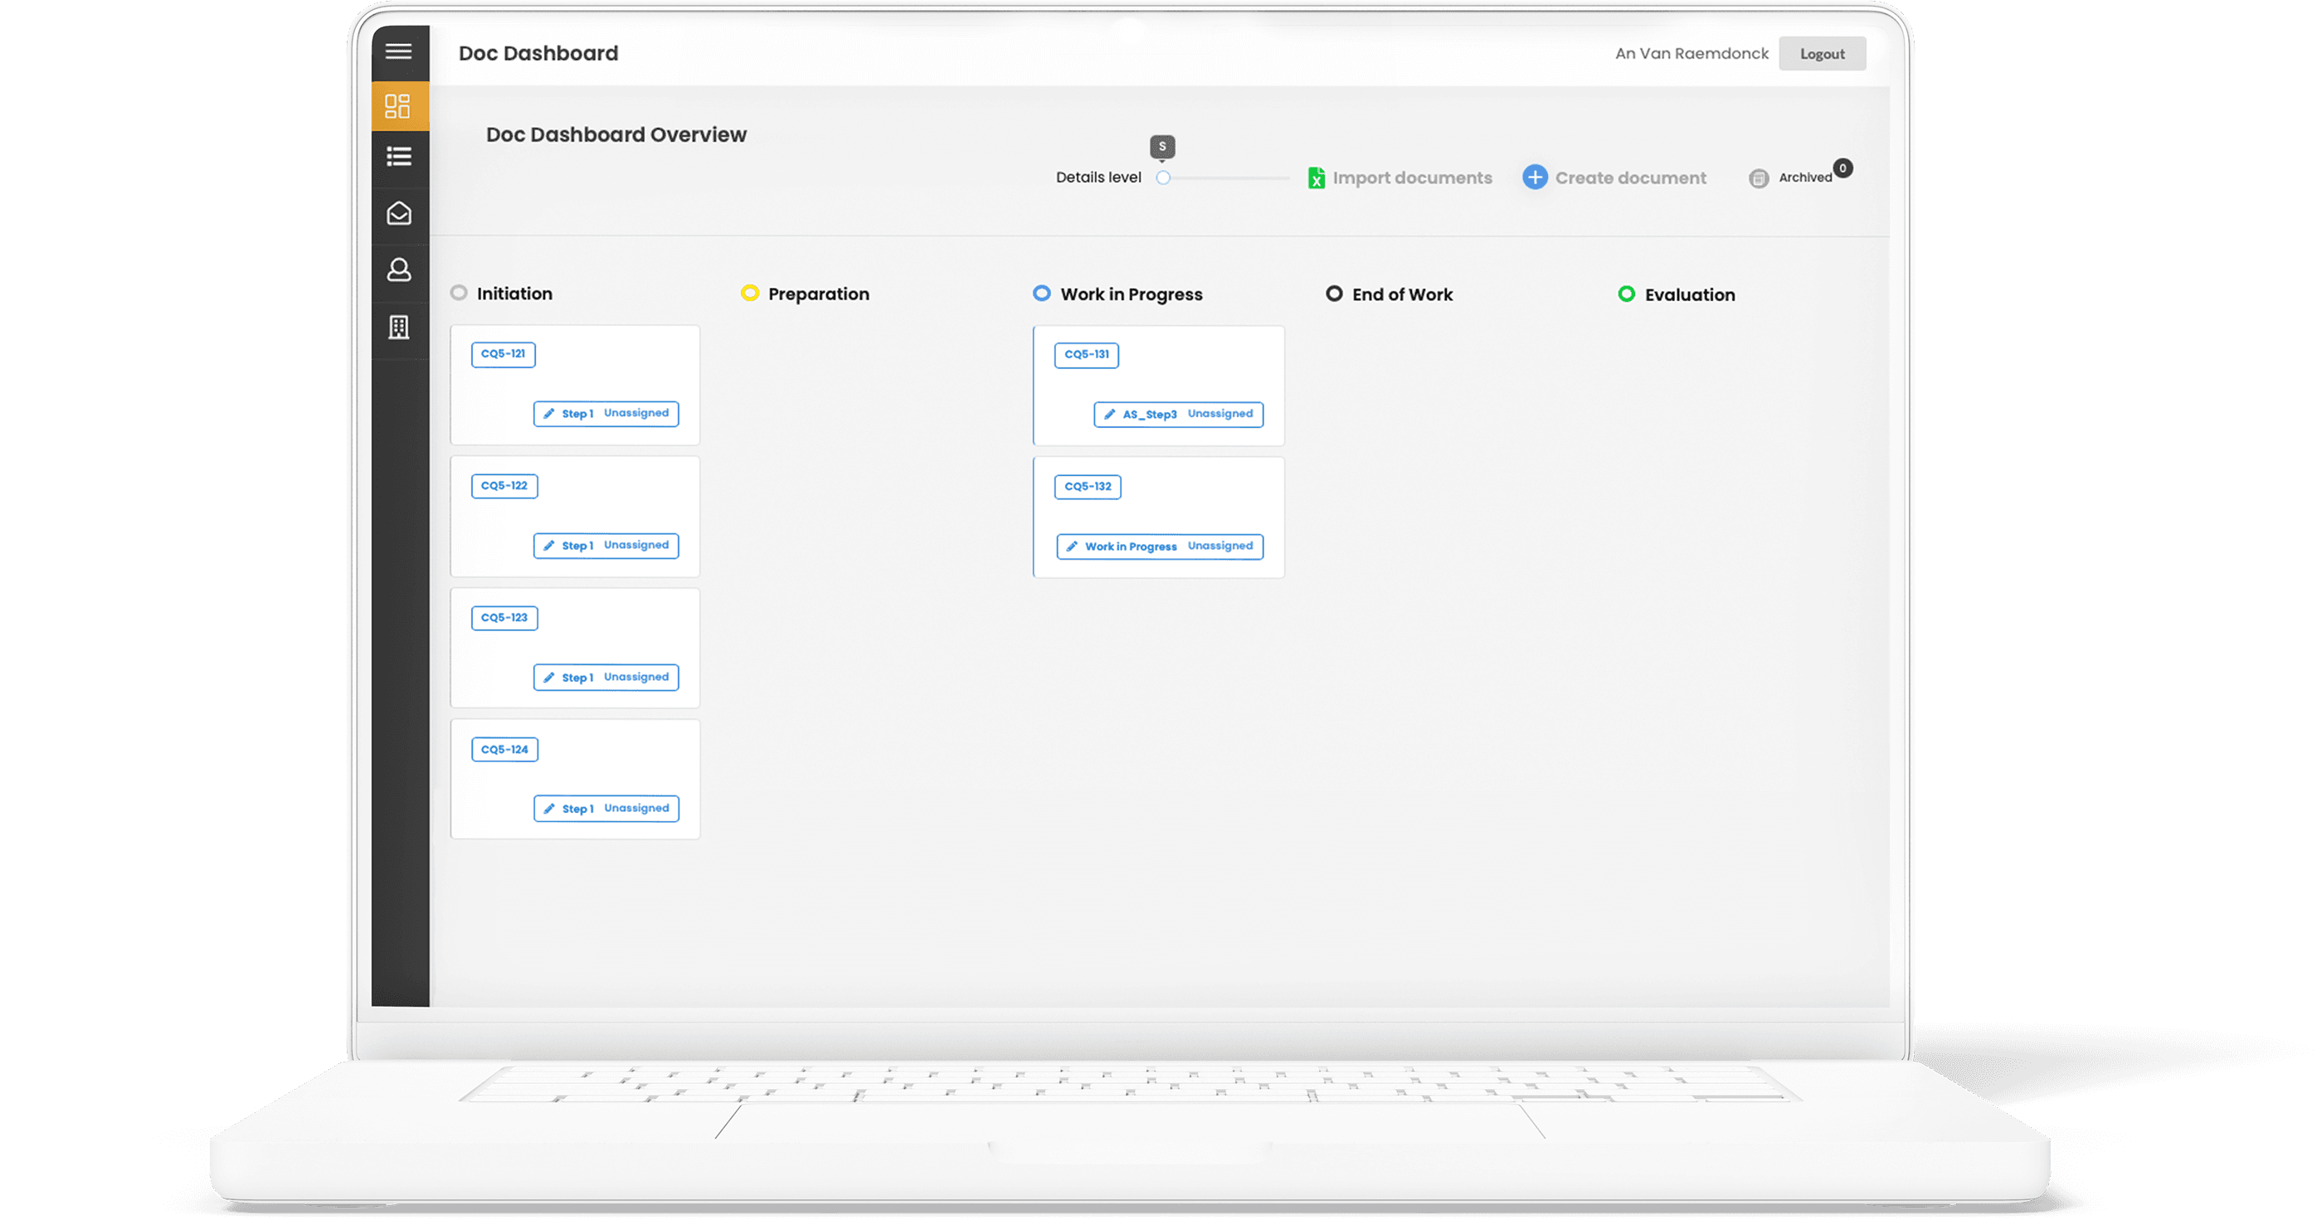2317x1220 pixels.
Task: Open the hamburger menu in sidebar
Action: pyautogui.click(x=398, y=51)
